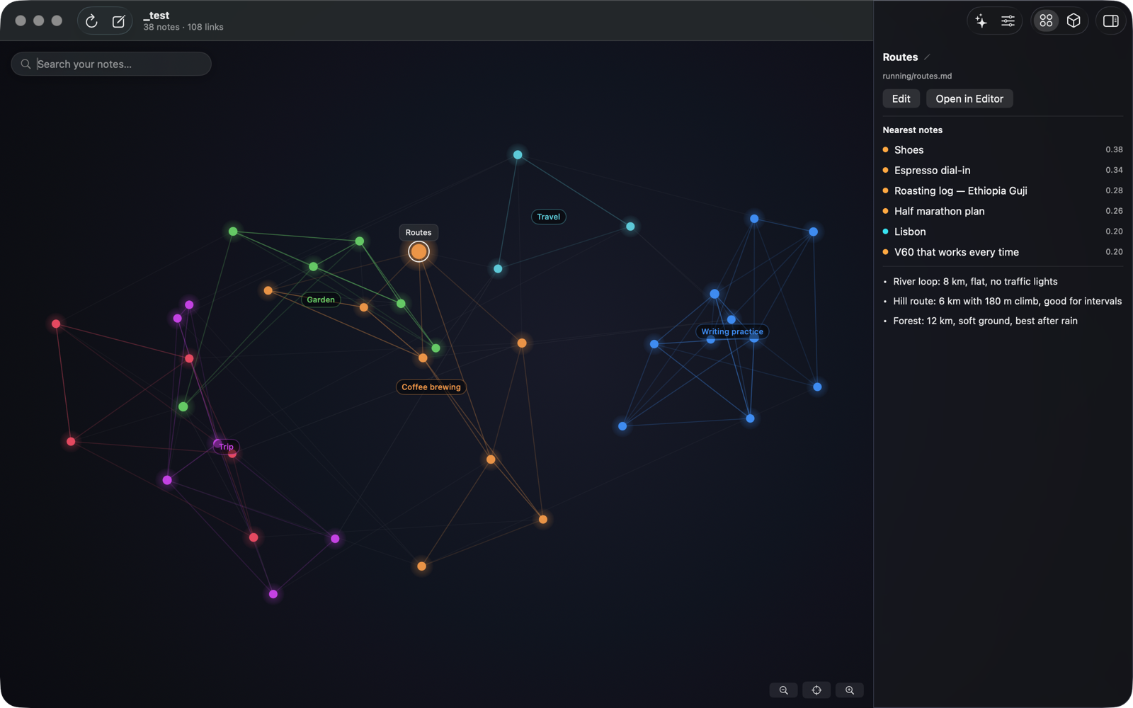
Task: Click the refresh graph icon
Action: tap(91, 21)
